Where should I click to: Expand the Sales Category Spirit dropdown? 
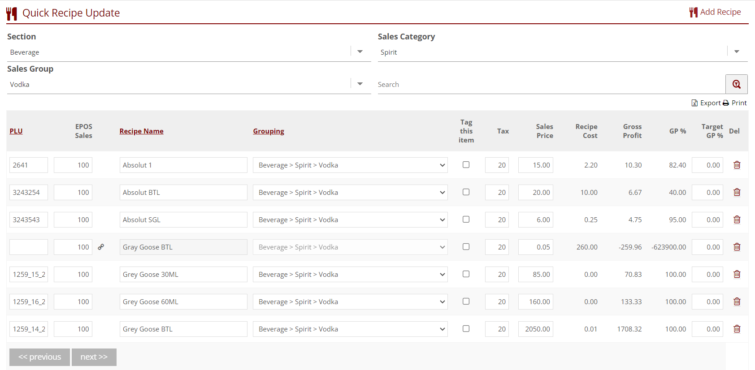737,52
